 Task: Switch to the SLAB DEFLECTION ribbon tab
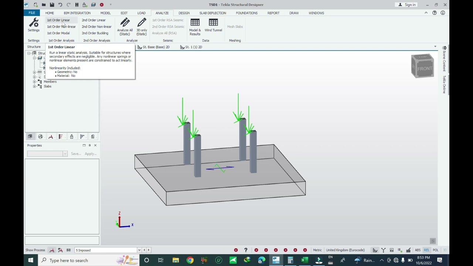coord(212,13)
